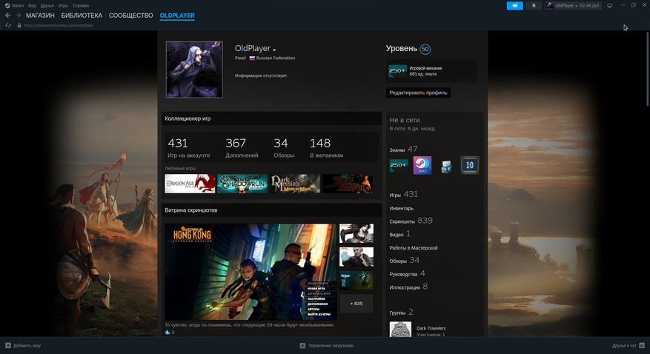Image resolution: width=650 pixels, height=354 pixels.
Task: Click the thumbs-up icon under screenshot
Action: 168,332
